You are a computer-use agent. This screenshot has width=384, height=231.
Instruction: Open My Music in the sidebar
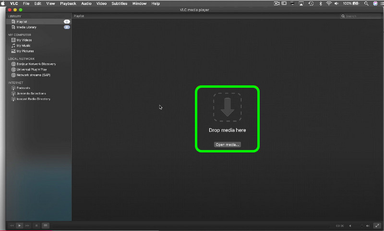point(23,46)
